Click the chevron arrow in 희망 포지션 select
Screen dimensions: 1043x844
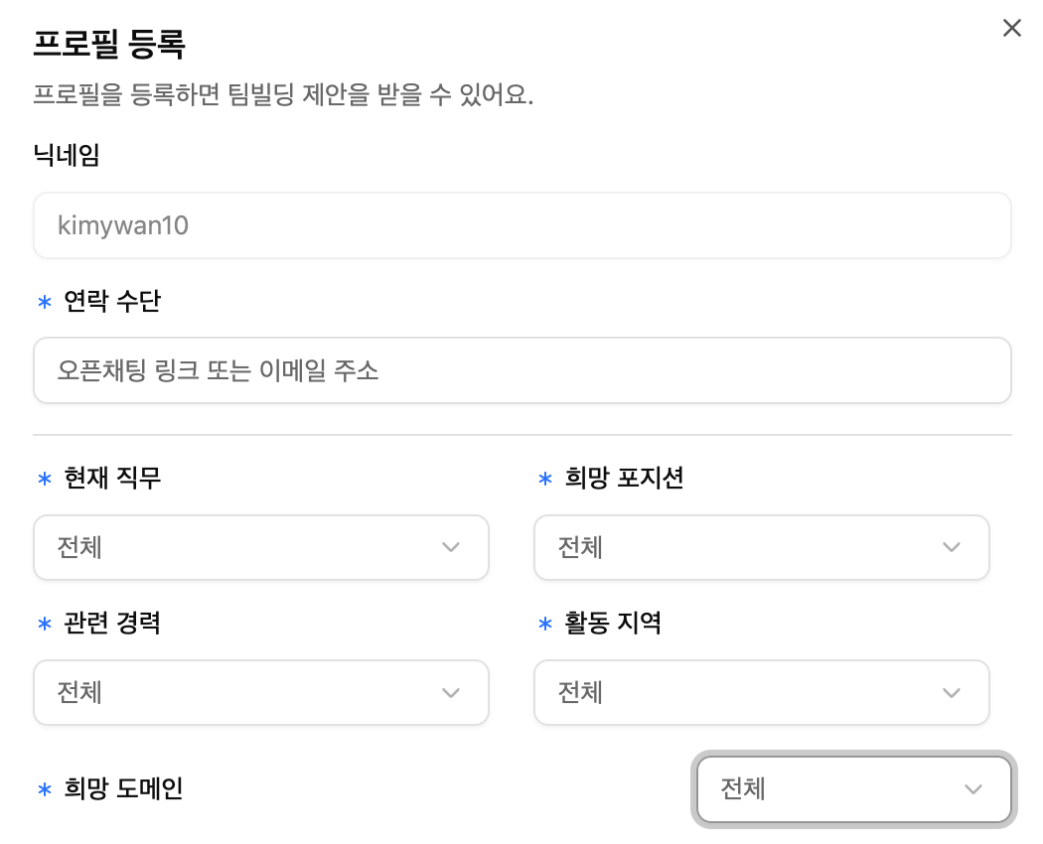coord(952,547)
